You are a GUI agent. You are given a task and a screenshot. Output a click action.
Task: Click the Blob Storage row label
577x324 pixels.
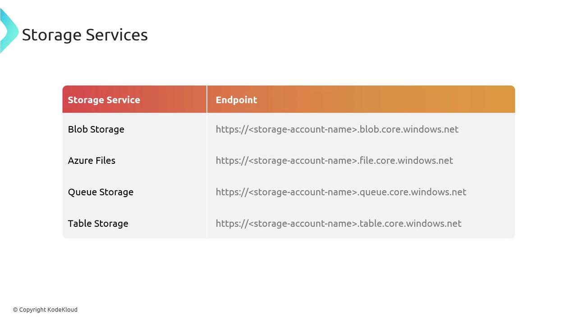[x=96, y=129]
